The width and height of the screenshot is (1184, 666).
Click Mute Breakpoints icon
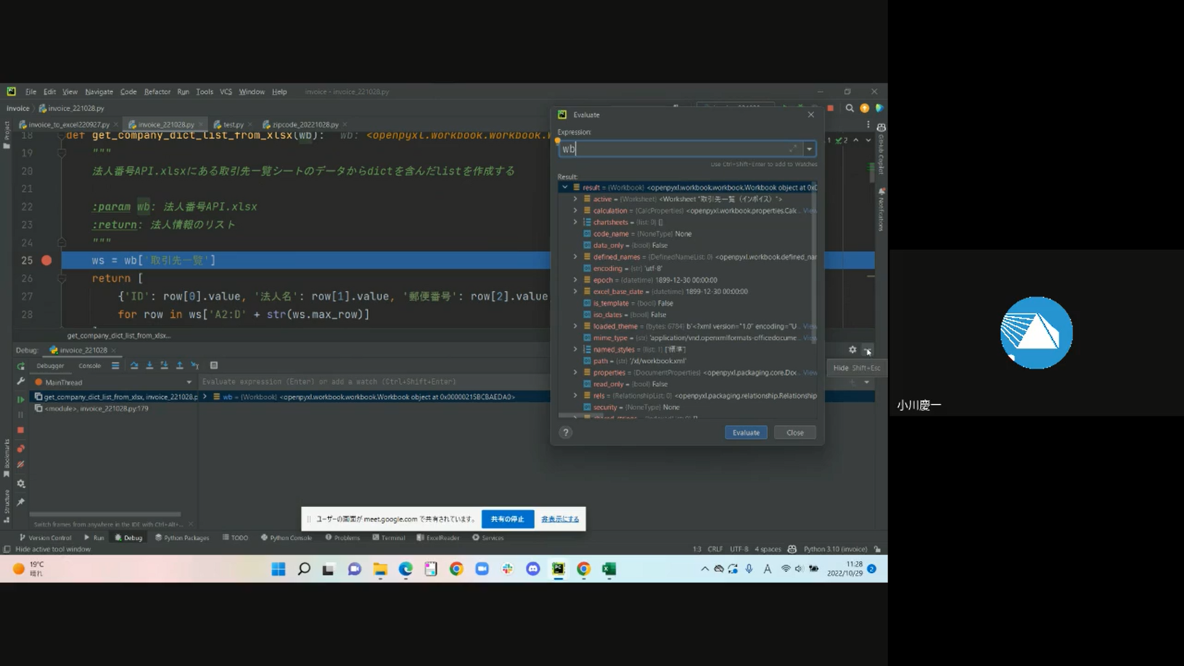20,464
